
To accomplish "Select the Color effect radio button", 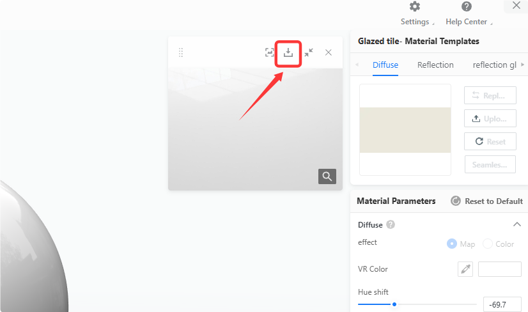I will click(487, 244).
